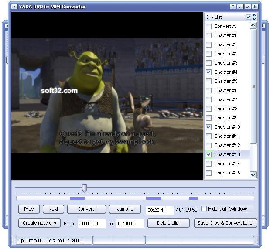
Task: Click the Next button
Action: coord(53,209)
